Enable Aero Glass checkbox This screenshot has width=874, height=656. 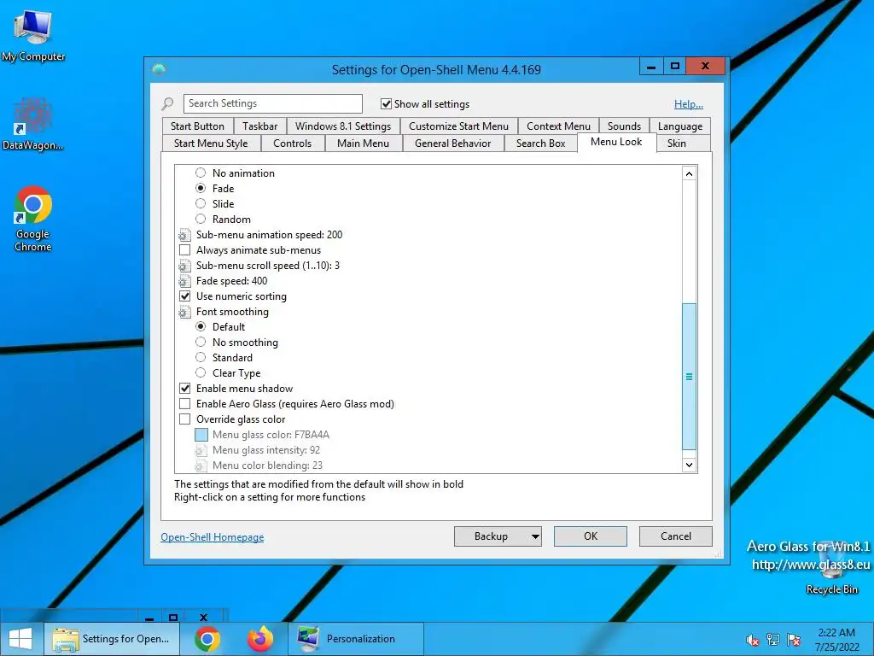point(184,403)
